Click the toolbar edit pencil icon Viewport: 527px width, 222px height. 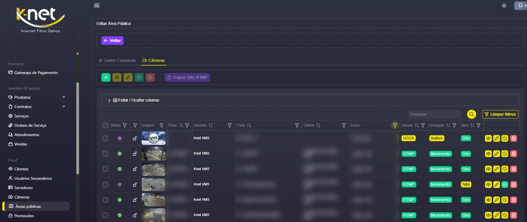128,77
